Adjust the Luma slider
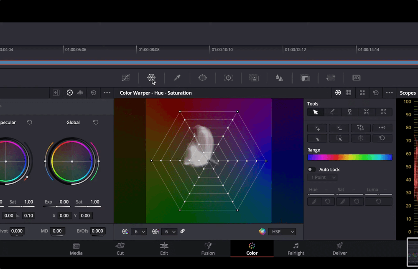Screen dimensions: 418x269 click(x=379, y=194)
